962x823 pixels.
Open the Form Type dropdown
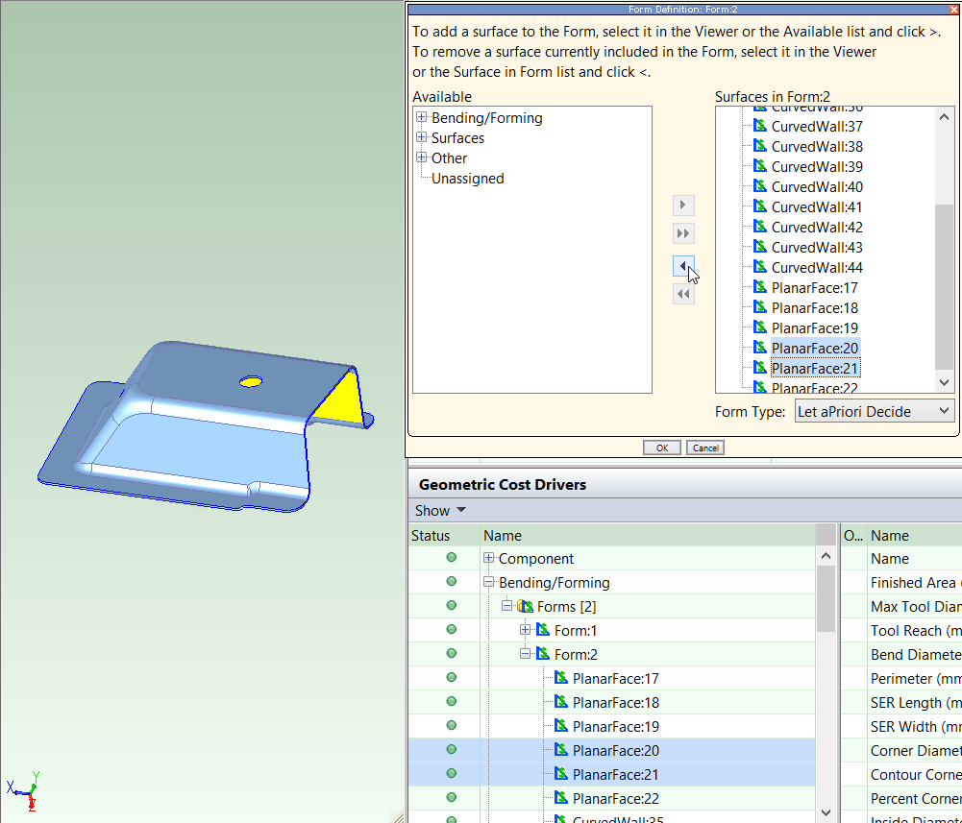point(875,412)
